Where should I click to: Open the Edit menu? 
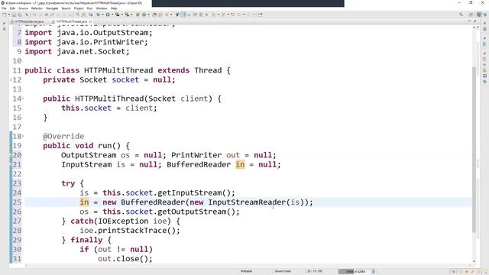(x=12, y=8)
